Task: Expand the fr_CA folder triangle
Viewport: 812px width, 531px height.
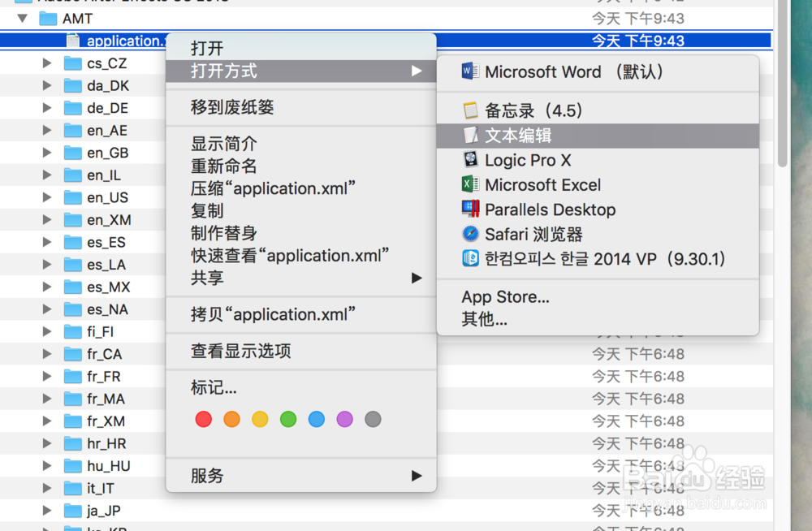Action: click(47, 354)
